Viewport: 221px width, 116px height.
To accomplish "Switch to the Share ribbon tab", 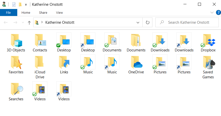I will click(43, 12).
